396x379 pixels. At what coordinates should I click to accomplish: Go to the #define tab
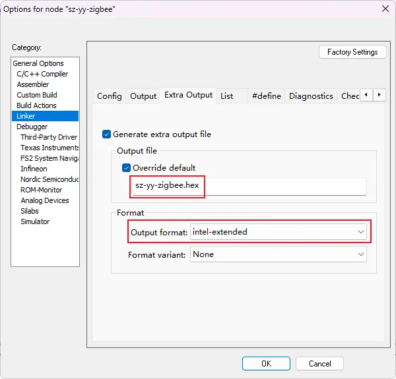point(266,96)
